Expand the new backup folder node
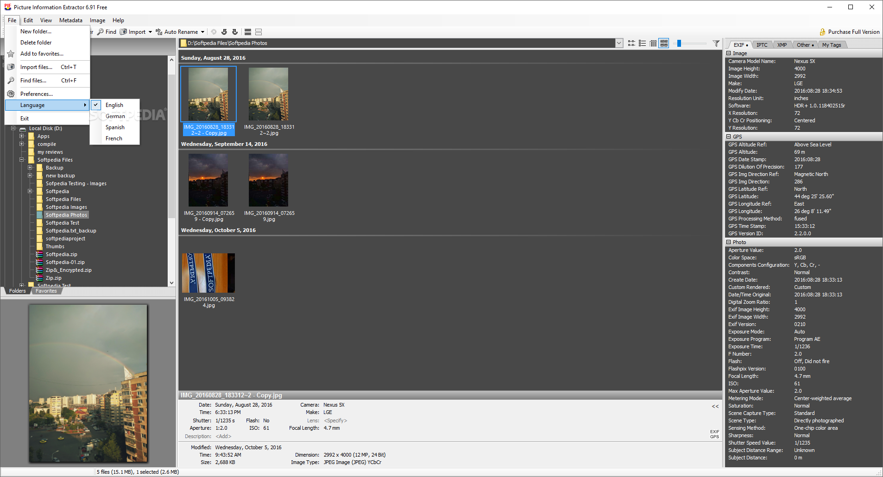Image resolution: width=883 pixels, height=477 pixels. [x=30, y=176]
